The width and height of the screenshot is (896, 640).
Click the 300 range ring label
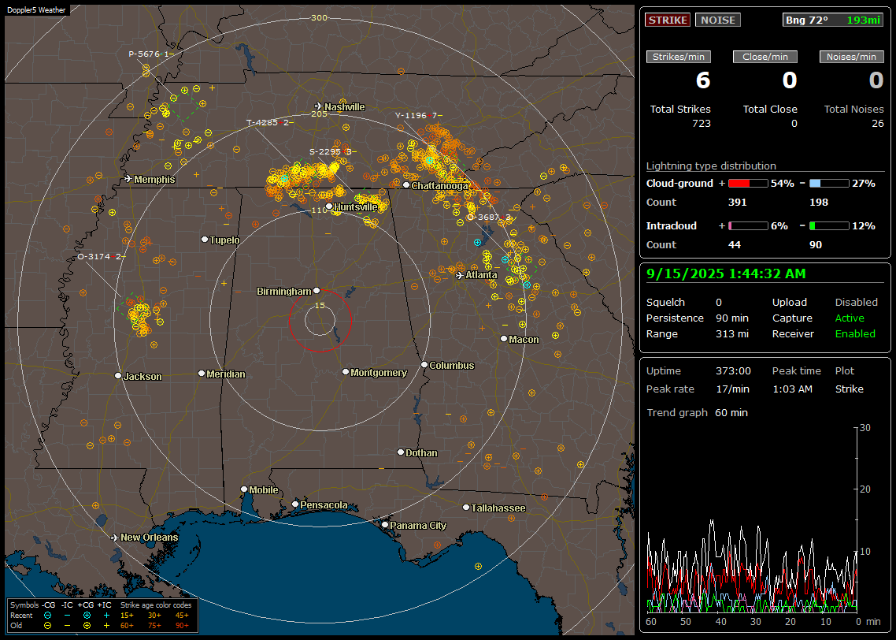(319, 17)
